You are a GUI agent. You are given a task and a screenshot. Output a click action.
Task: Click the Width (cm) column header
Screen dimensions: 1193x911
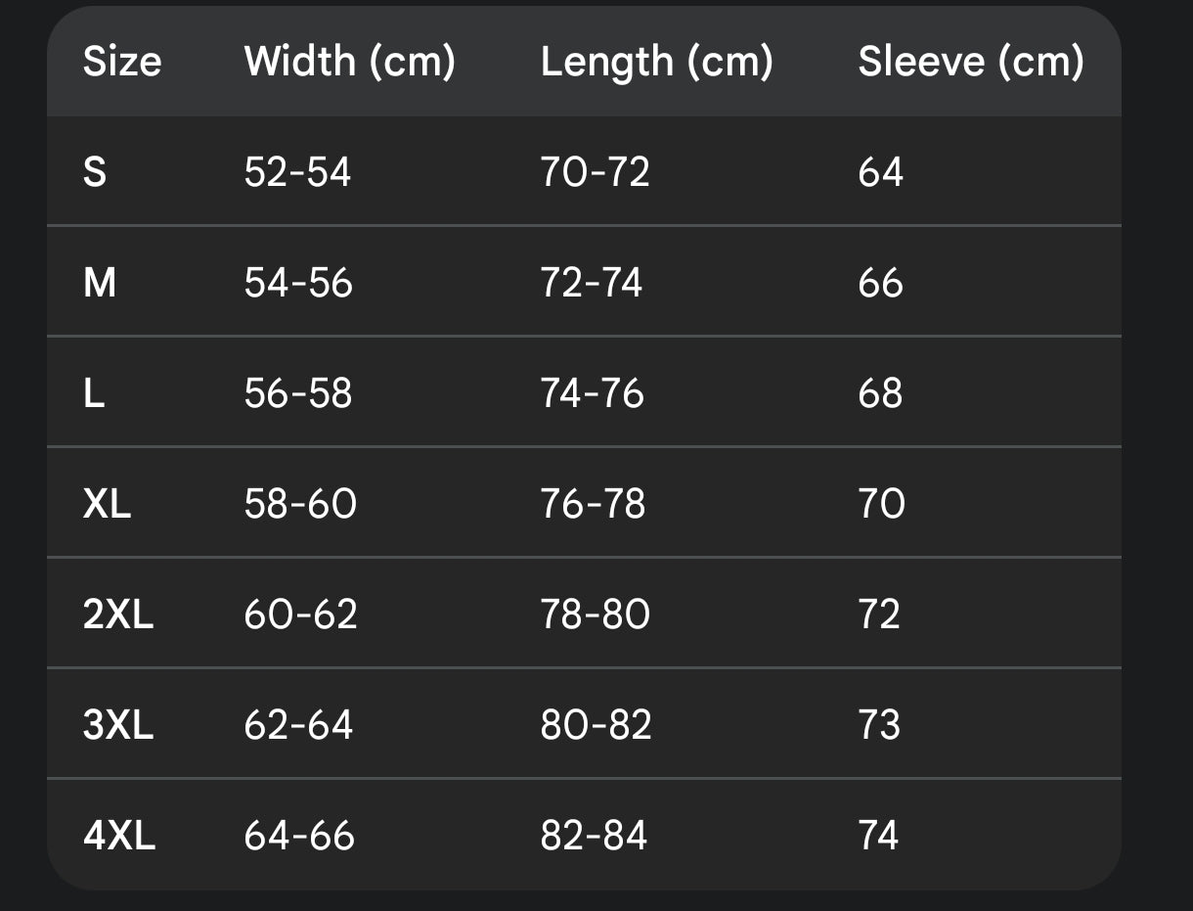pyautogui.click(x=350, y=62)
